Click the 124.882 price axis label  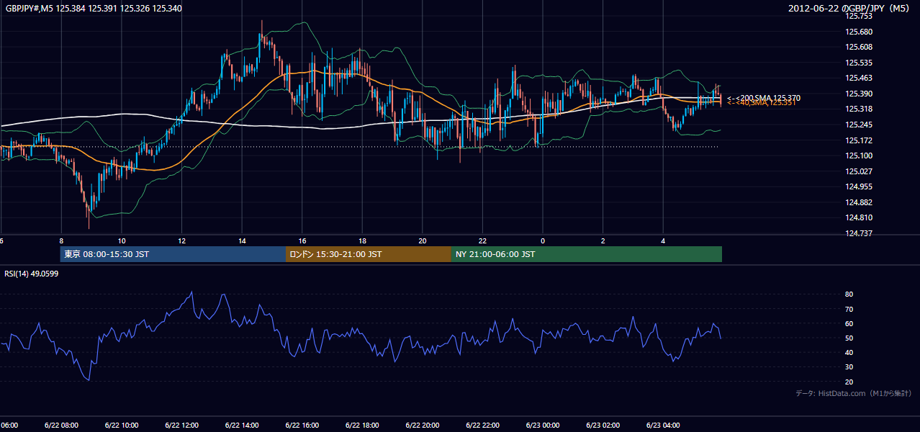coord(859,202)
